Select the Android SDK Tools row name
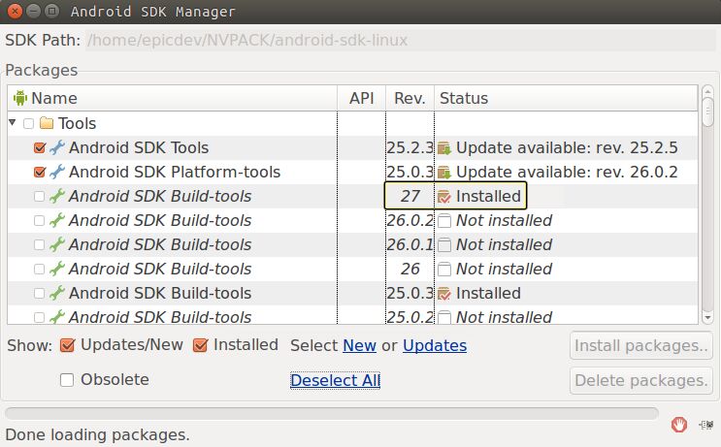The height and width of the screenshot is (447, 721). coord(139,148)
